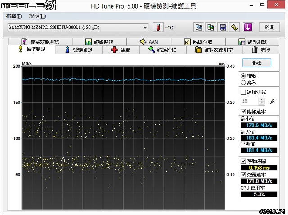
Task: Click the maximum value 183.4 MB/s
Action: [259, 138]
